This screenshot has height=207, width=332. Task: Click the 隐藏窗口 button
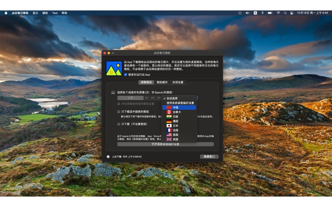(209, 156)
